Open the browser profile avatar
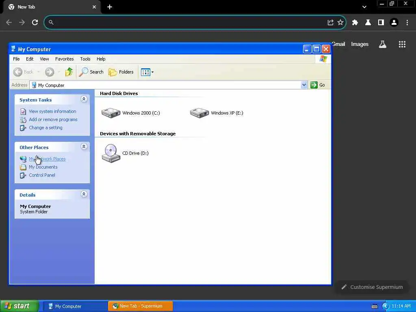 pos(394,22)
